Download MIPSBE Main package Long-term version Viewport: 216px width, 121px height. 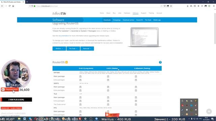tap(80, 76)
